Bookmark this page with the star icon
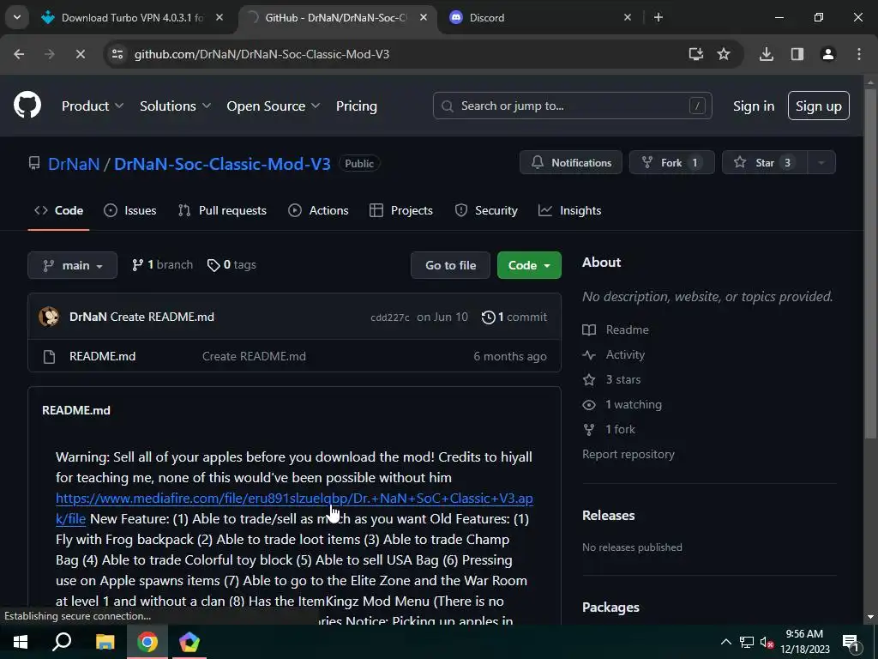Screen dimensions: 878x659 (724, 54)
